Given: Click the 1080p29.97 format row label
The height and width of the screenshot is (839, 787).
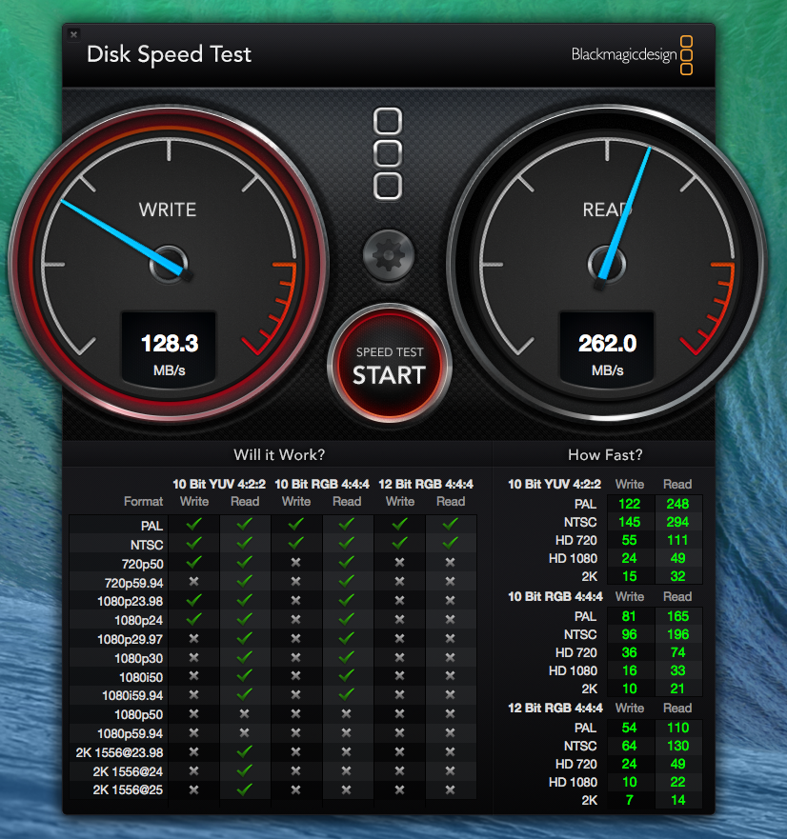Looking at the screenshot, I should (x=130, y=639).
